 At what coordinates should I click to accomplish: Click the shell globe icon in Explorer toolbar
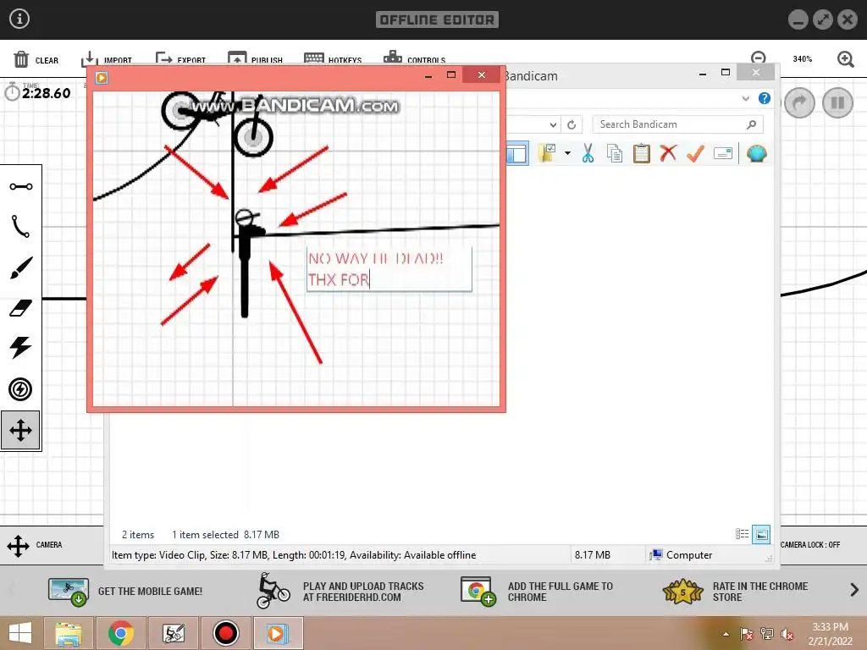(x=756, y=153)
